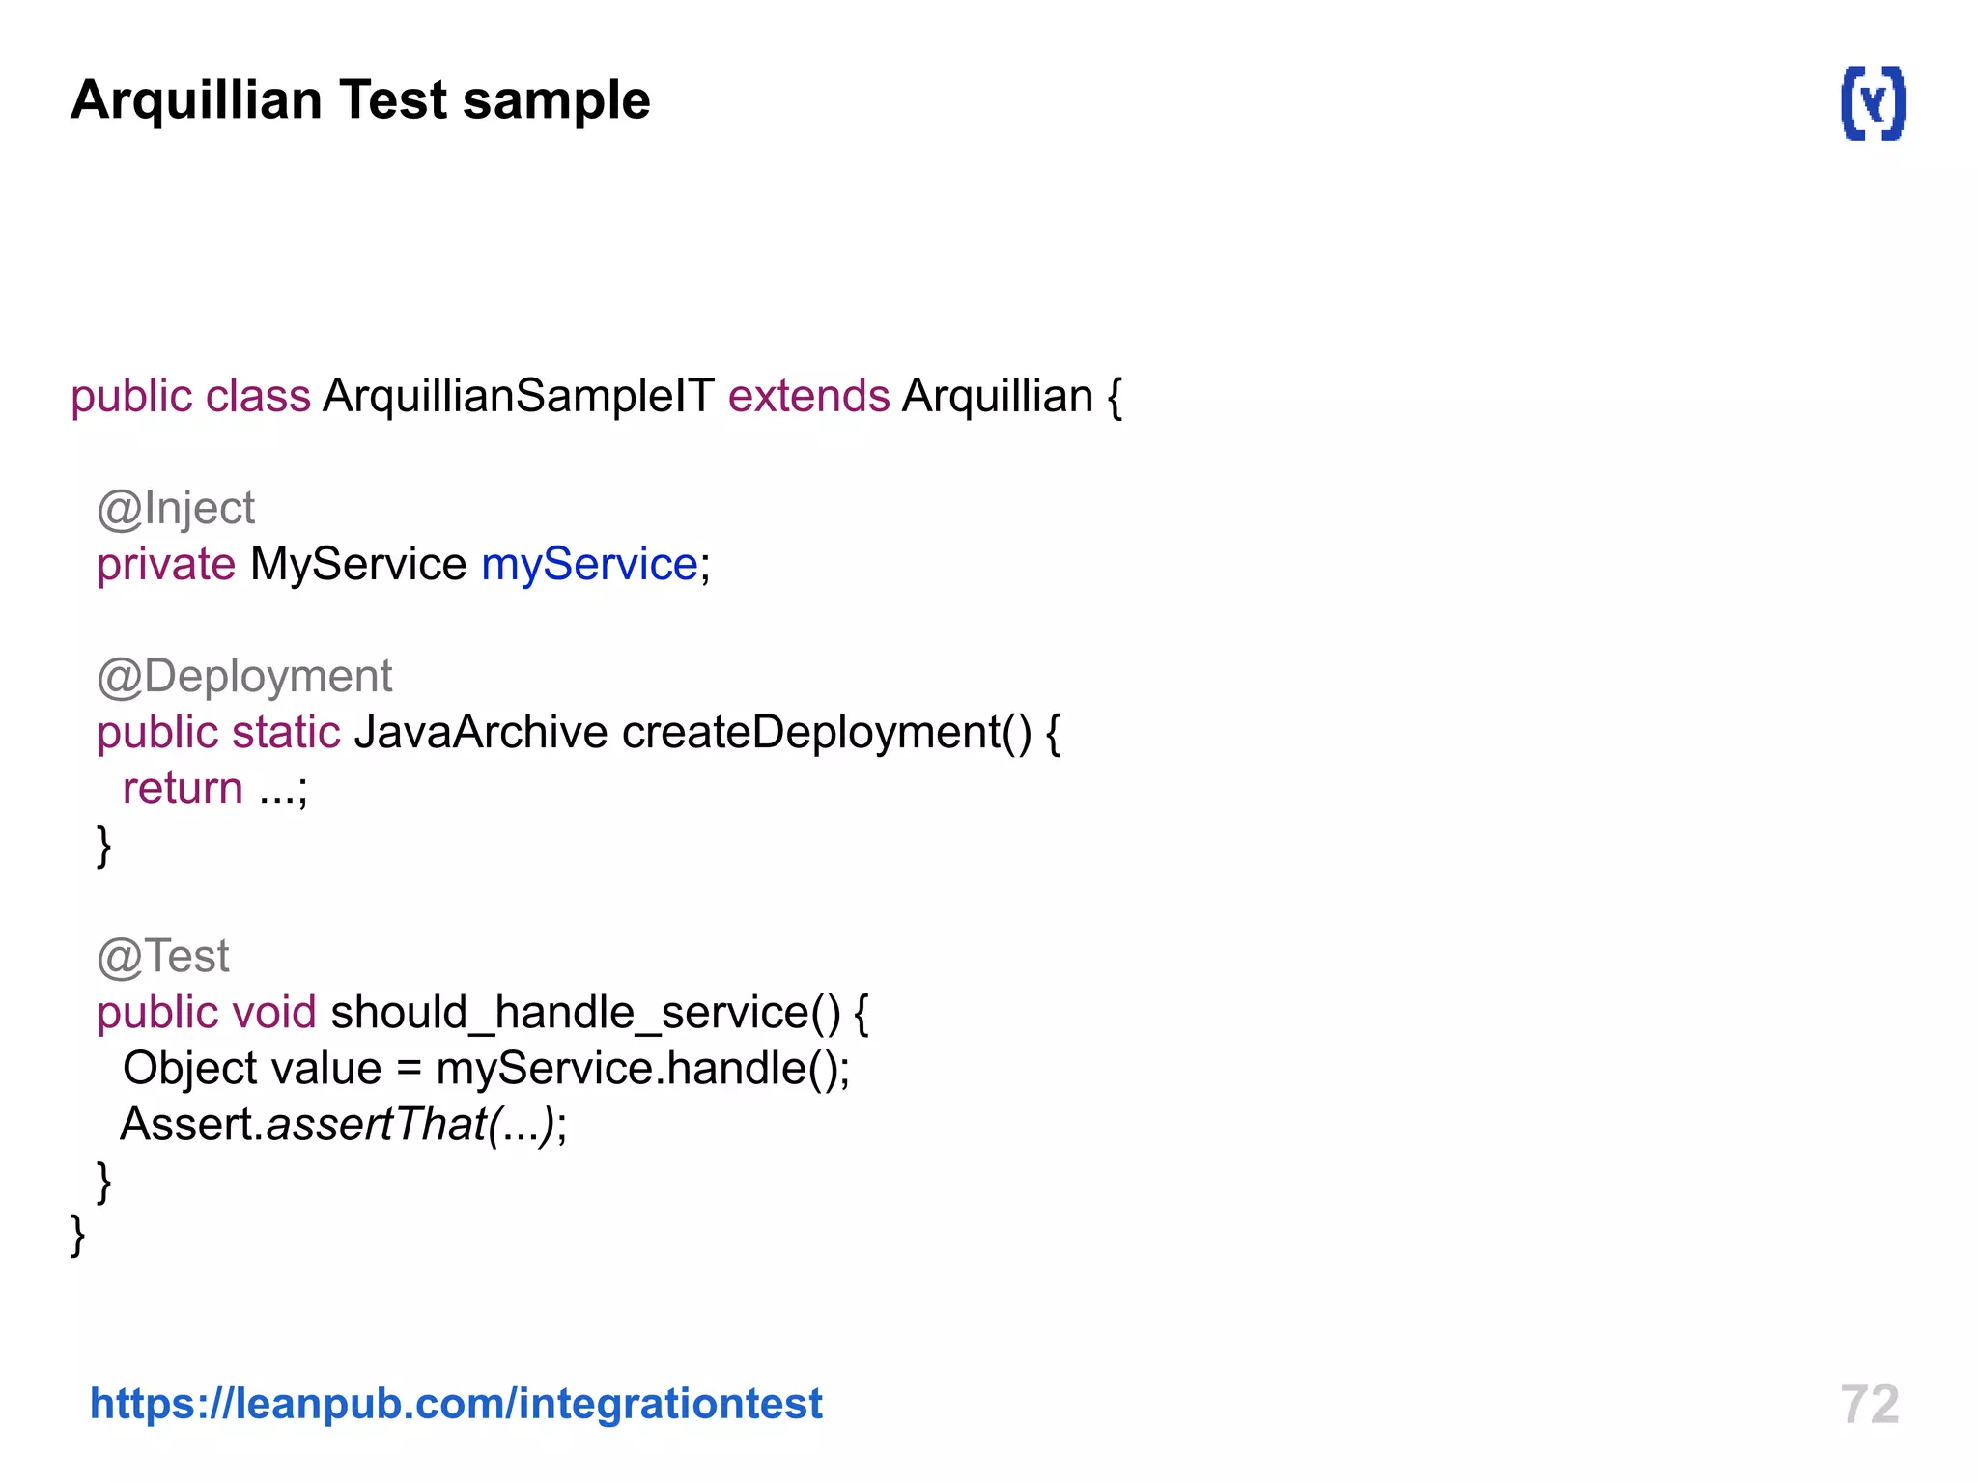Image resolution: width=1978 pixels, height=1483 pixels.
Task: Click the should_handle_service() method name
Action: pos(585,1013)
